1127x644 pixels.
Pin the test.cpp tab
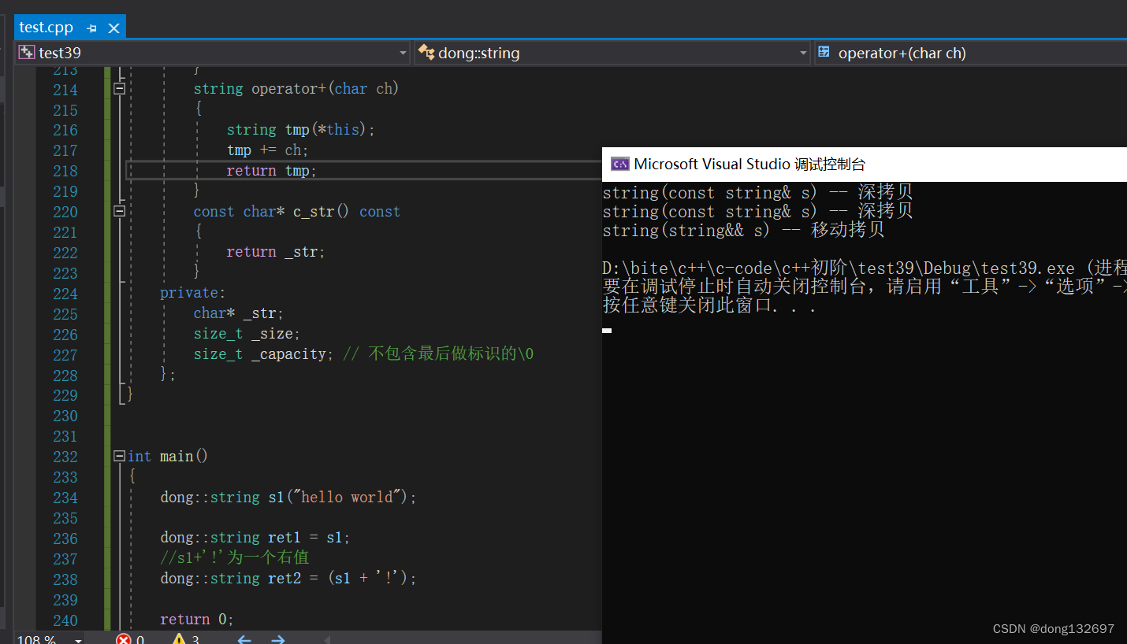[x=91, y=28]
